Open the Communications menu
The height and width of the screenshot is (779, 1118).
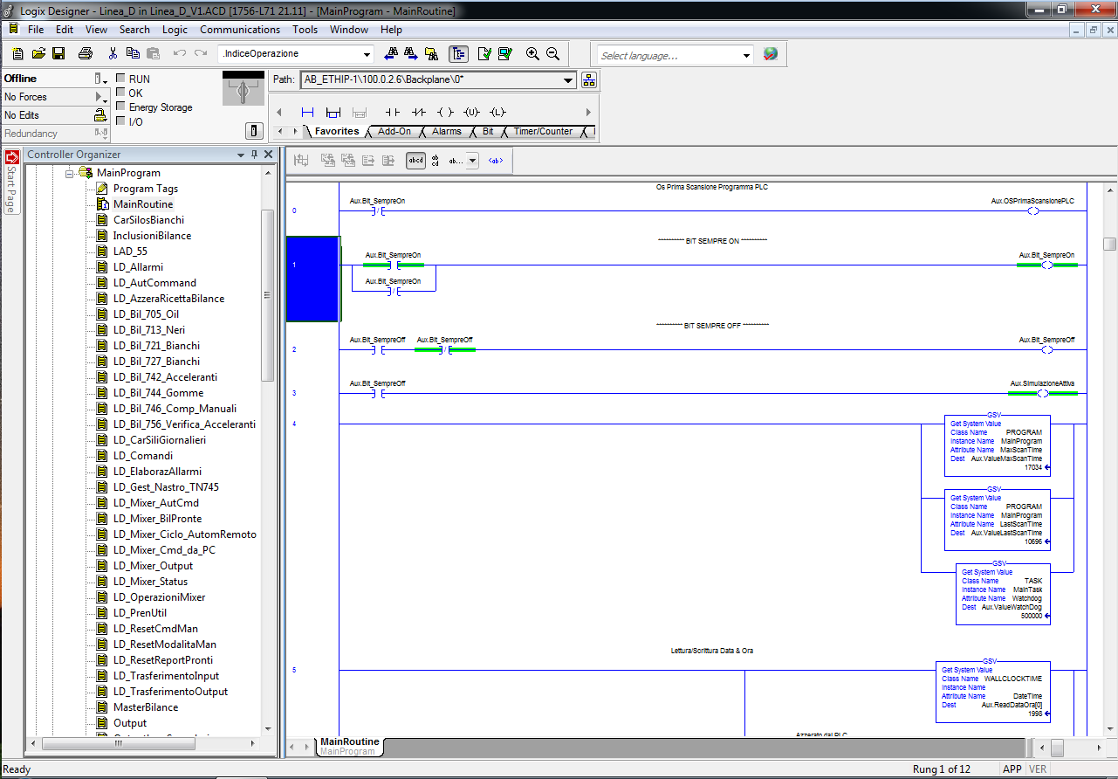click(x=240, y=29)
